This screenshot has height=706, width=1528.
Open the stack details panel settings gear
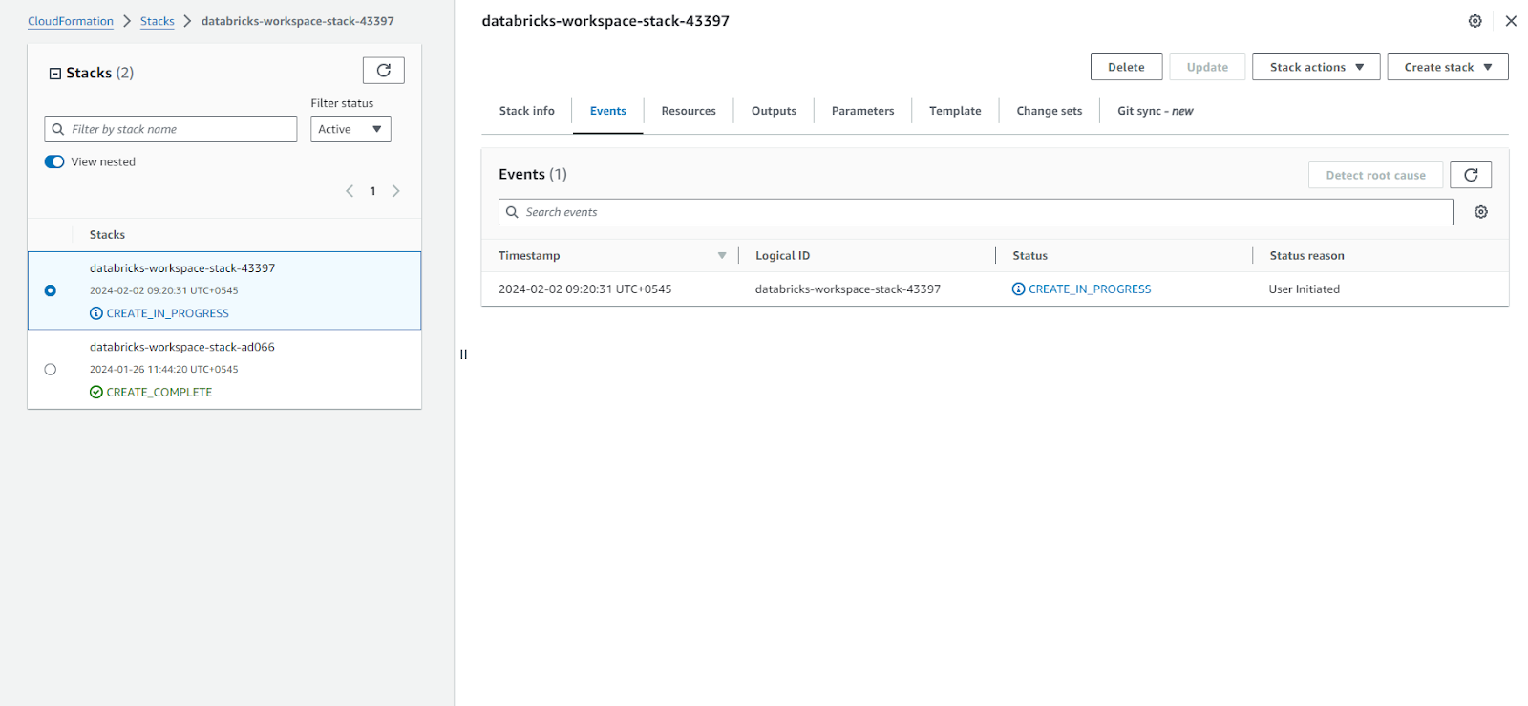click(x=1475, y=21)
